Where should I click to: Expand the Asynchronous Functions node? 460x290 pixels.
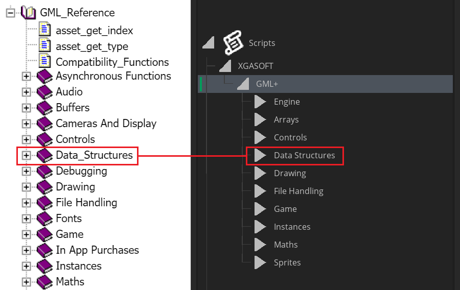[26, 76]
